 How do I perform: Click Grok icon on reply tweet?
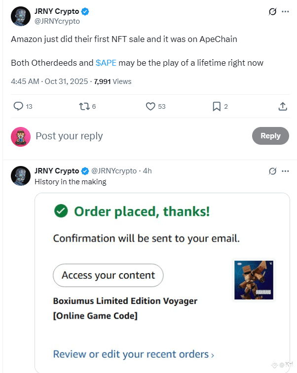point(272,171)
